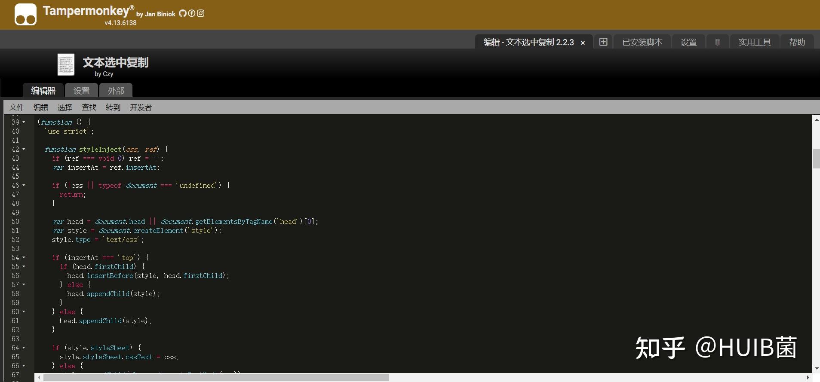Collapse the insertAt block at line 54
Image resolution: width=820 pixels, height=382 pixels.
coord(24,257)
